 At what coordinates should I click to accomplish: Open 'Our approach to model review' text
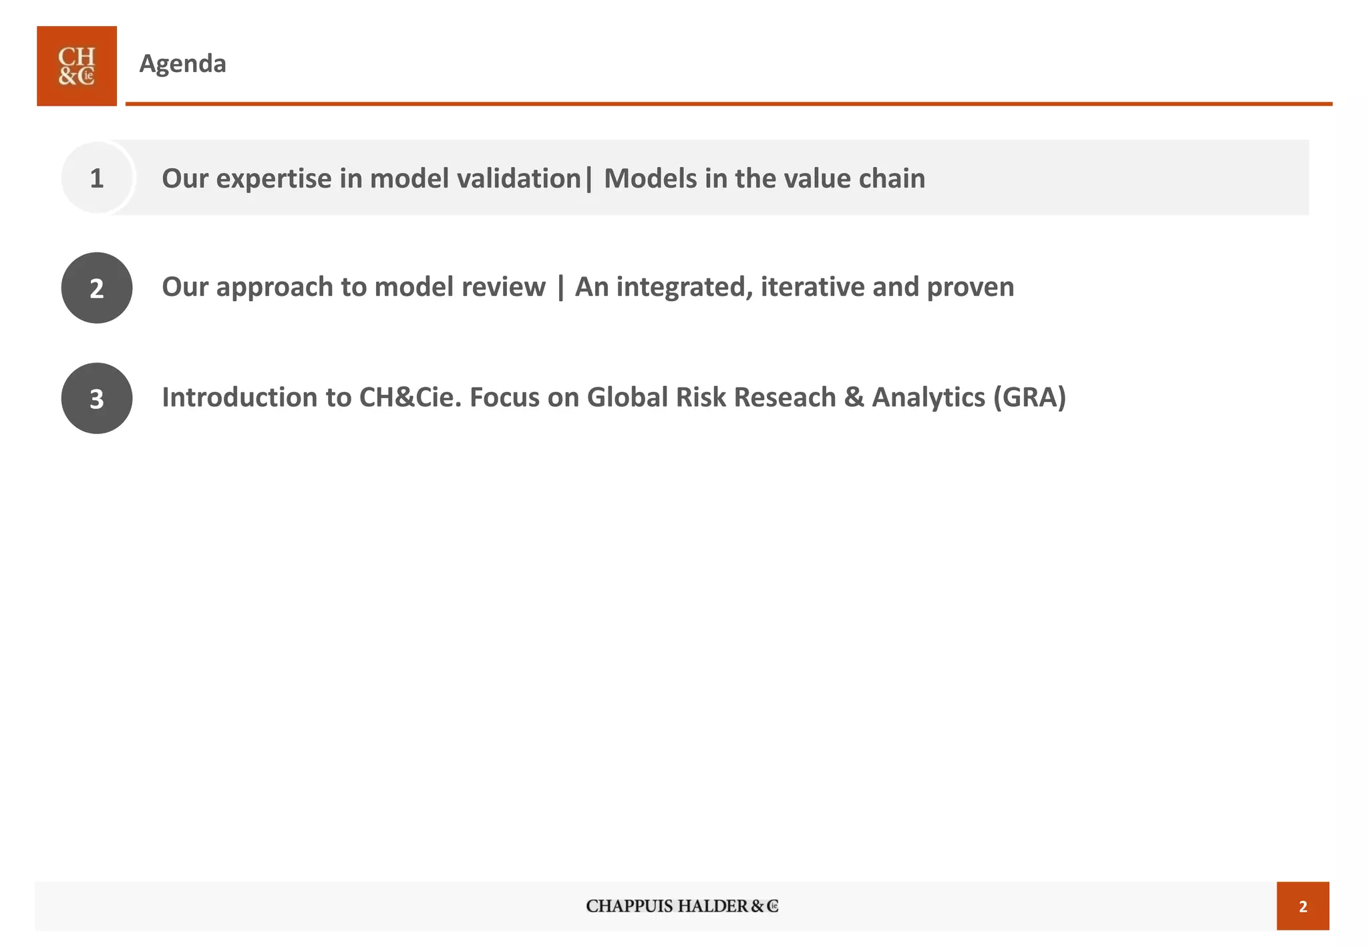click(x=353, y=287)
